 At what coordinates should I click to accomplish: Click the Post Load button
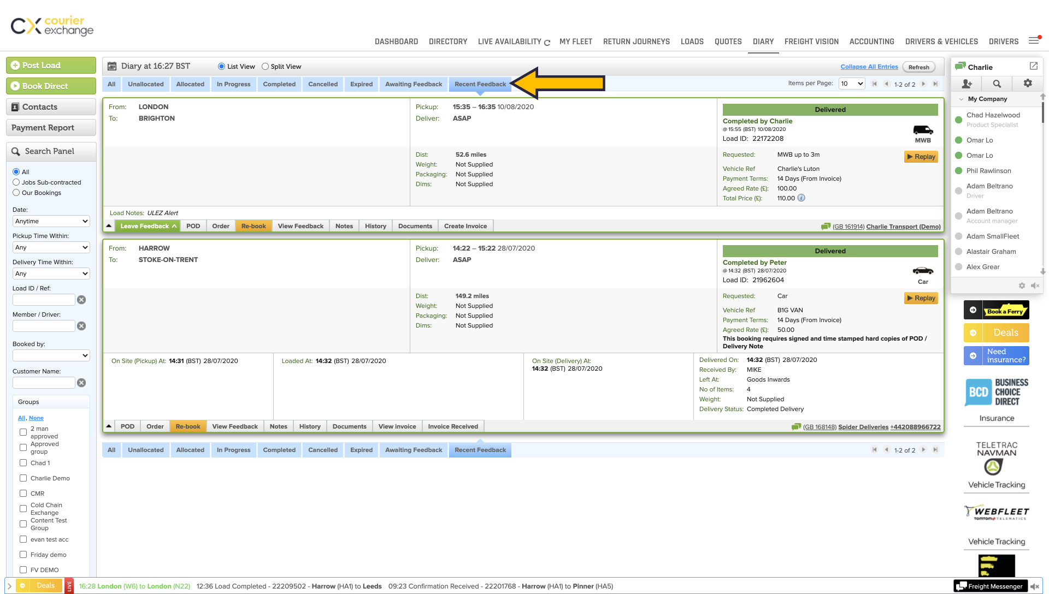(x=51, y=65)
